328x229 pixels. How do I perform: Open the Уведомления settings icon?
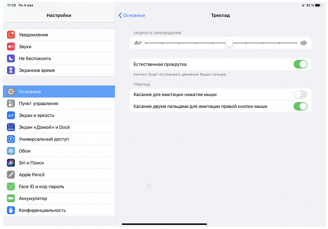pyautogui.click(x=11, y=35)
